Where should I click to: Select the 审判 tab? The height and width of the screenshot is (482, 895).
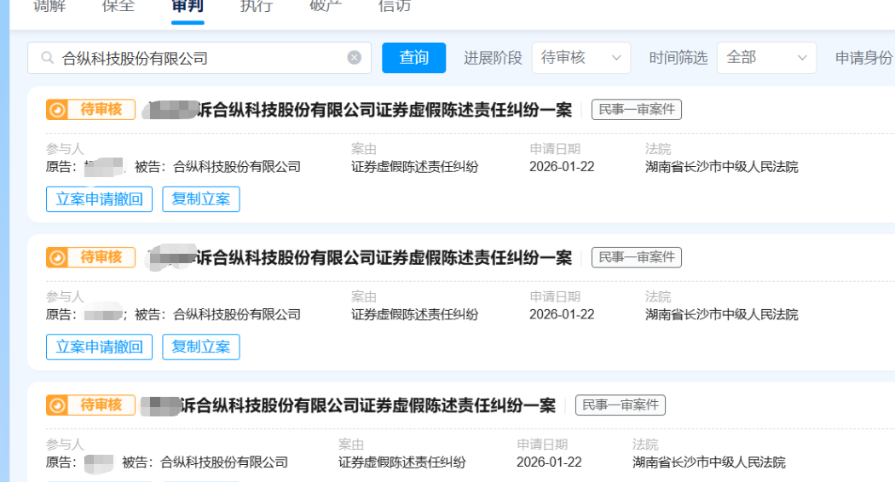(x=188, y=7)
